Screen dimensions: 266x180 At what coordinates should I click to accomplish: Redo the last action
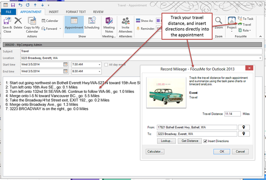tap(28, 5)
